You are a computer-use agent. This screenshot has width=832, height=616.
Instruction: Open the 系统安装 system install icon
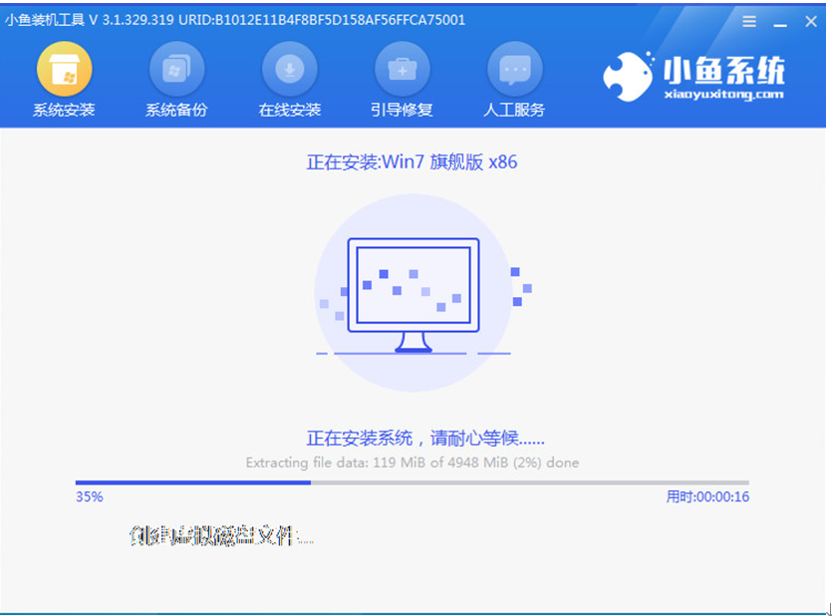click(x=64, y=69)
